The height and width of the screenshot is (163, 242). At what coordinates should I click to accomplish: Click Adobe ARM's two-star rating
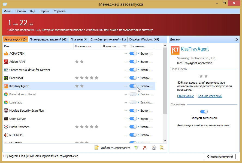[79, 62]
